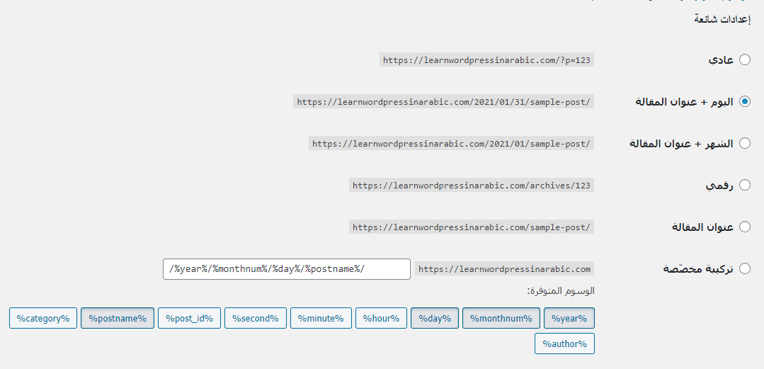Click the 2021/01/sample-post URL example

[451, 144]
